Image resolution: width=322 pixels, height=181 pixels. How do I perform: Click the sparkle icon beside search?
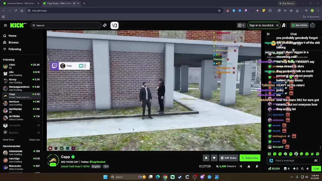point(105,25)
